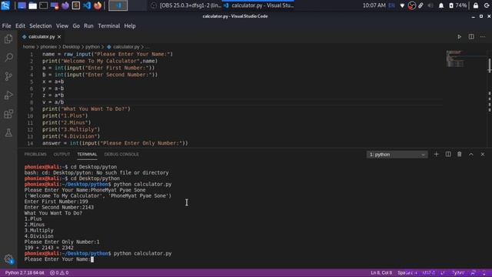Open the Extensions view
The width and height of the screenshot is (492, 277).
pos(8,114)
